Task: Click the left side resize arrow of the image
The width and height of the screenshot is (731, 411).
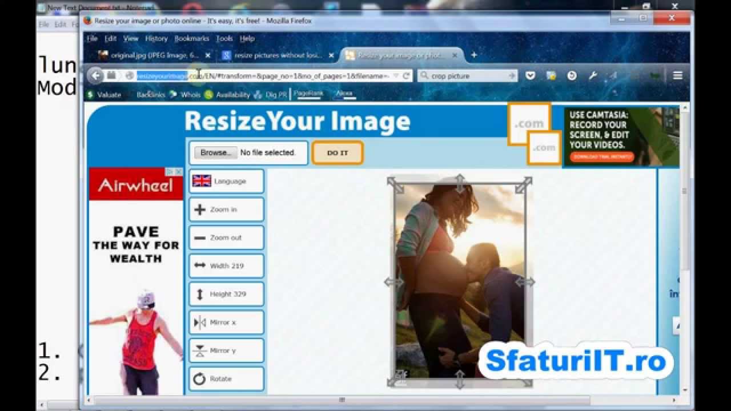Action: [x=393, y=282]
